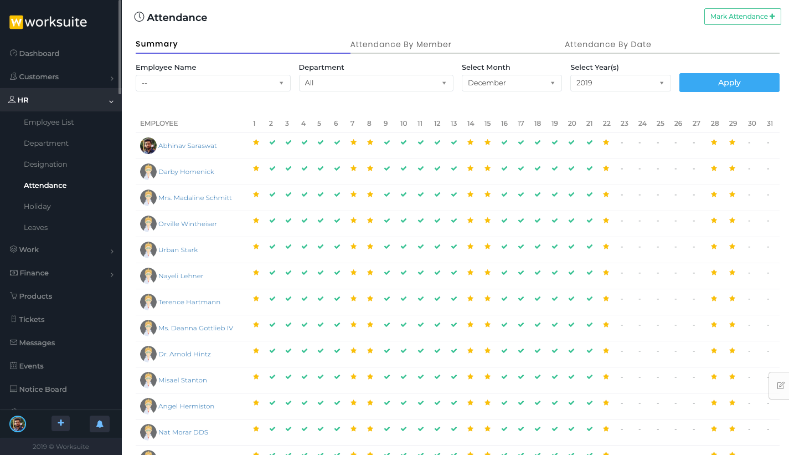This screenshot has width=789, height=455.
Task: Click the Mark Attendance button
Action: (742, 17)
